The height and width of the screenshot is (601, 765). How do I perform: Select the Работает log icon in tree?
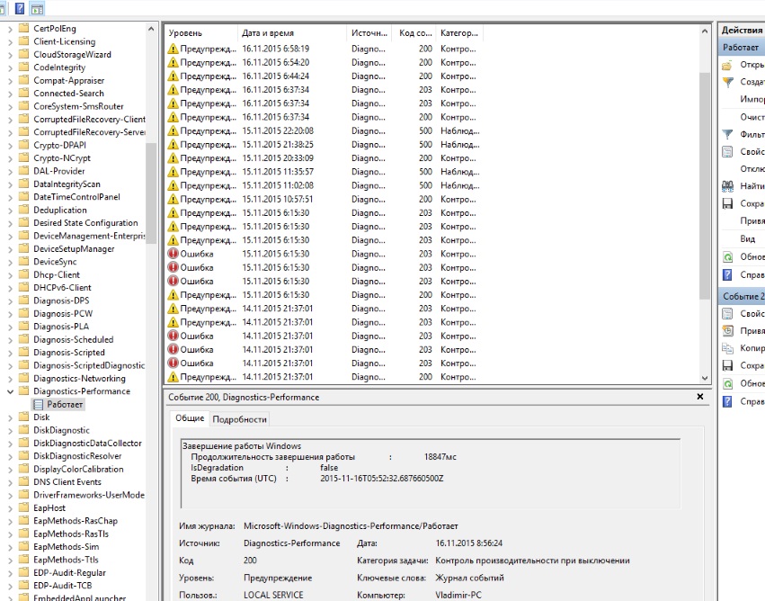38,404
